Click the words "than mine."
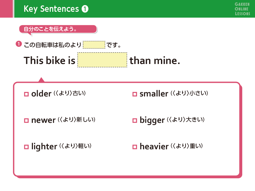The image size is (255, 191). click(x=155, y=60)
